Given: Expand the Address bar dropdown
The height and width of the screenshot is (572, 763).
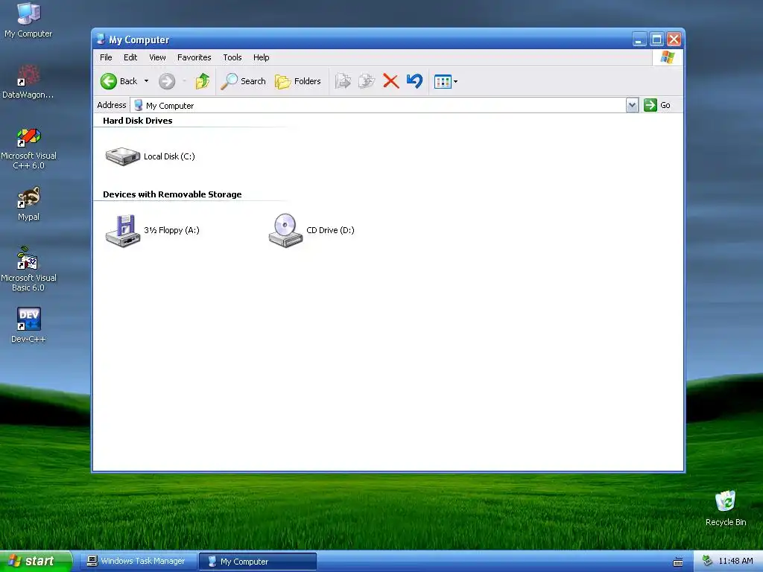Looking at the screenshot, I should 632,105.
